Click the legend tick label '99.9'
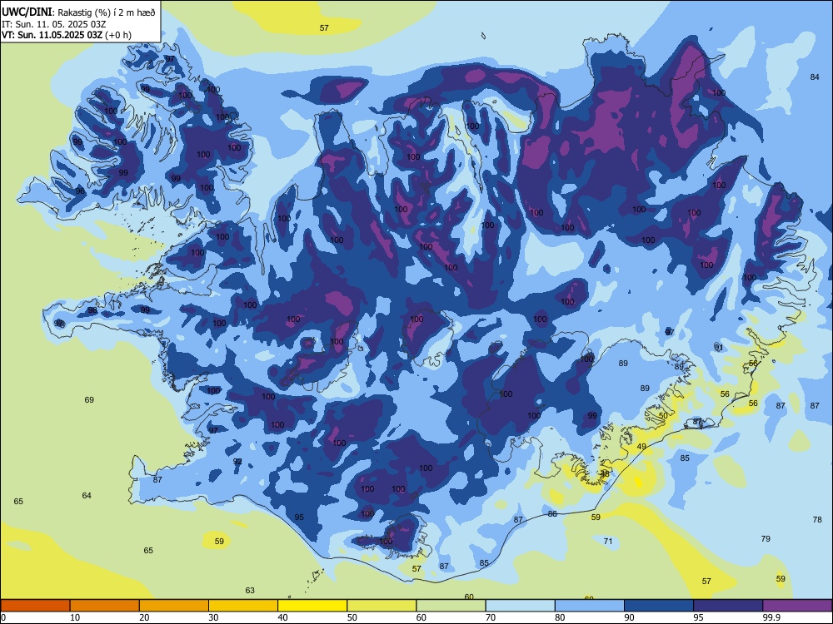This screenshot has width=833, height=624. point(771,617)
